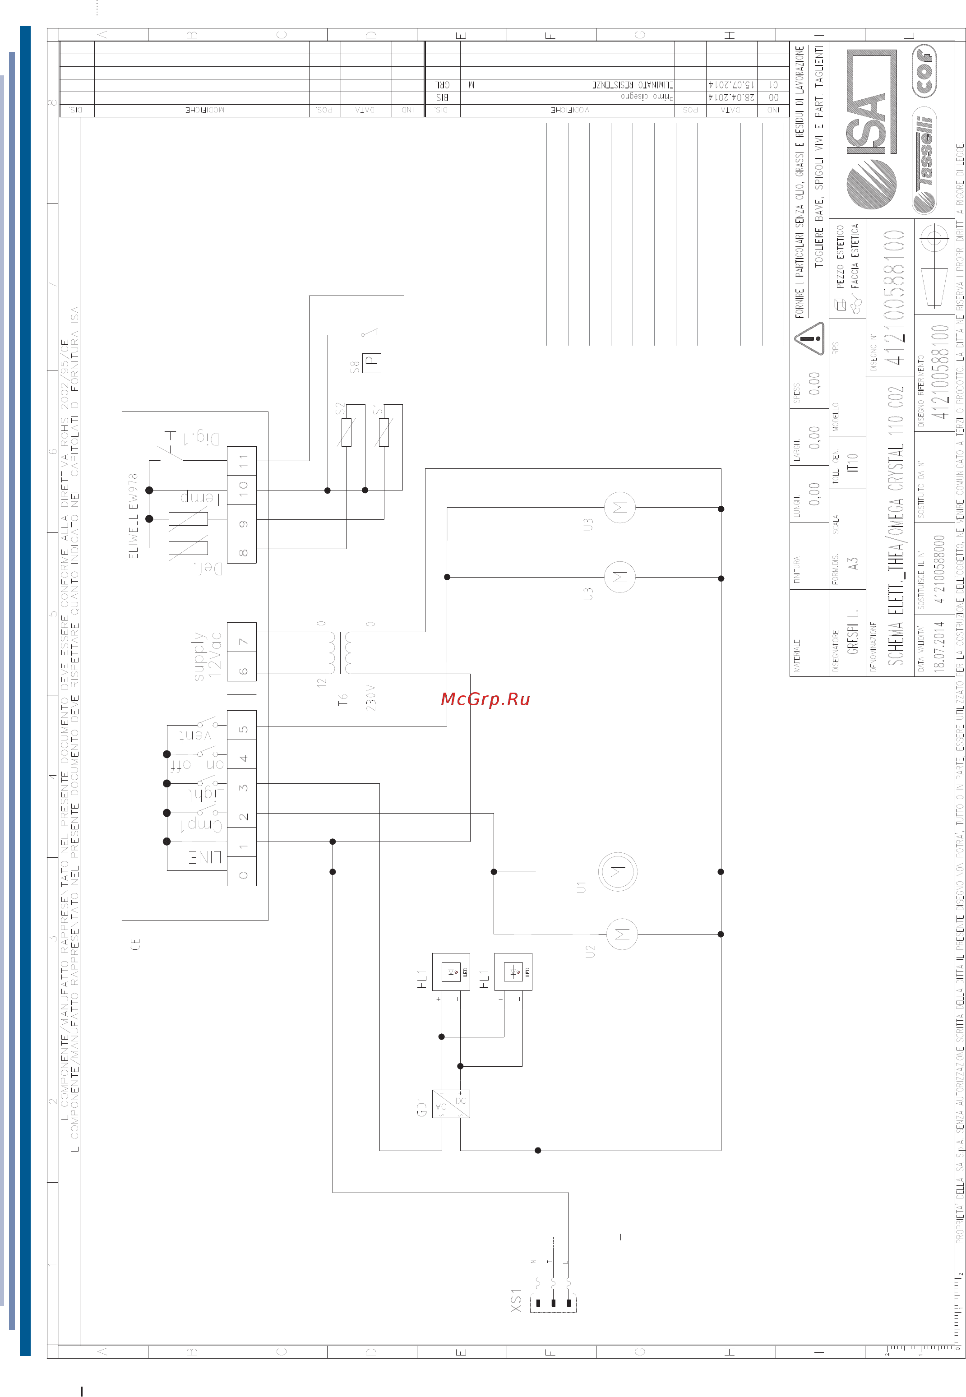Select the S2 probe sensor symbol
Image resolution: width=966 pixels, height=1397 pixels.
pyautogui.click(x=346, y=432)
